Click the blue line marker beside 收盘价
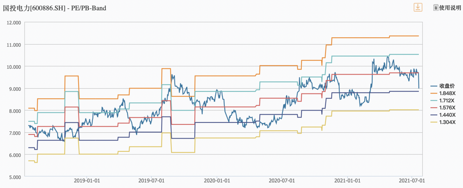 [434, 86]
